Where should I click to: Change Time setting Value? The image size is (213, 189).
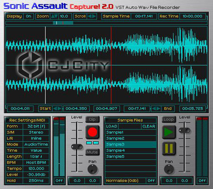point(36,150)
